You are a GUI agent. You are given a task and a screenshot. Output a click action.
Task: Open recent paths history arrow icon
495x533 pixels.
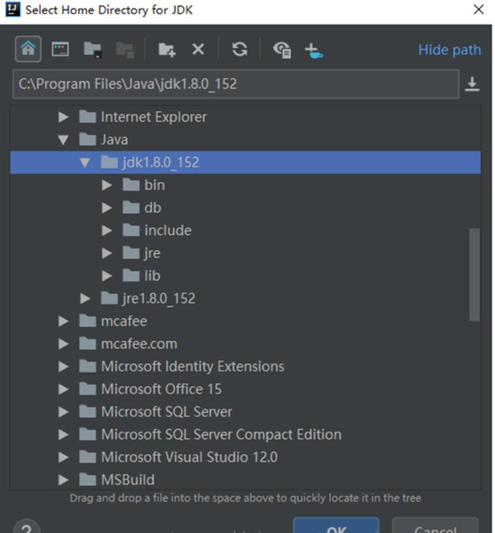pos(472,84)
